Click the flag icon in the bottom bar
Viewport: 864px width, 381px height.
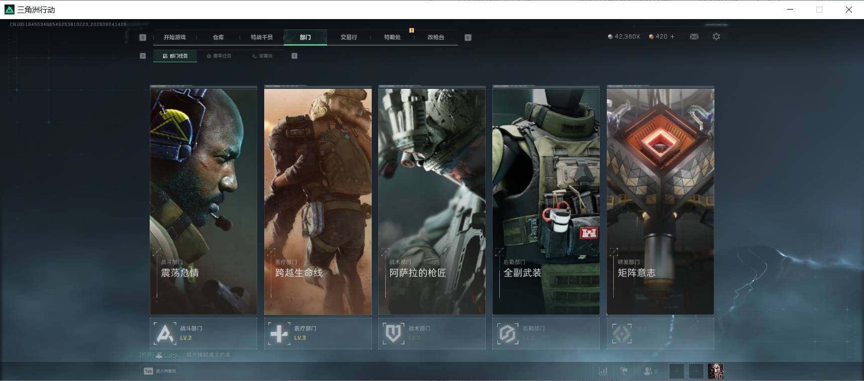pyautogui.click(x=624, y=371)
